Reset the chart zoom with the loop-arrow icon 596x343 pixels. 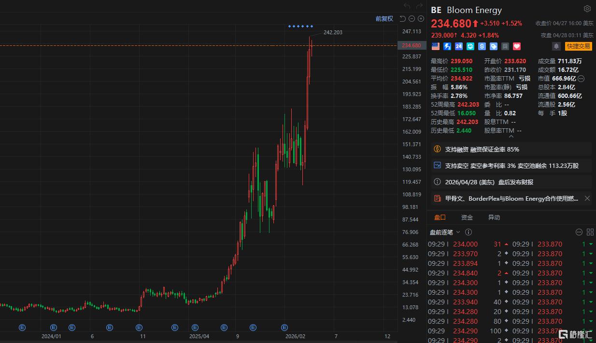point(402,19)
